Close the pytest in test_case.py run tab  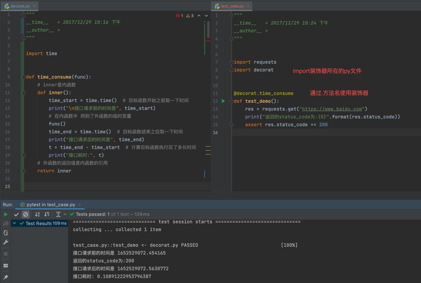[x=79, y=204]
